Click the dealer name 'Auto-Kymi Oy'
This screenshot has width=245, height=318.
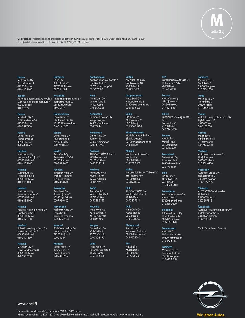click(x=97, y=210)
